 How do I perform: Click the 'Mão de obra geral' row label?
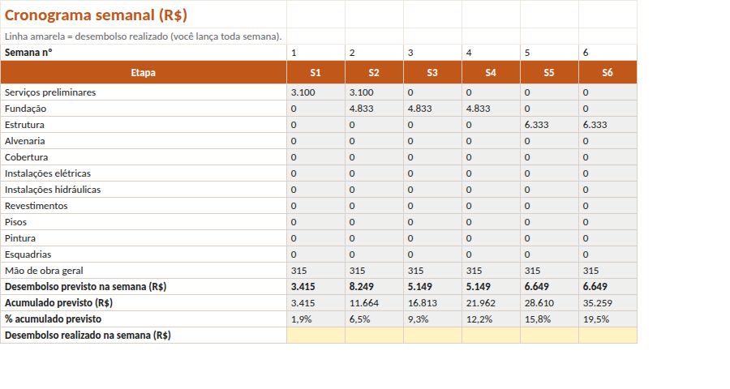point(144,271)
